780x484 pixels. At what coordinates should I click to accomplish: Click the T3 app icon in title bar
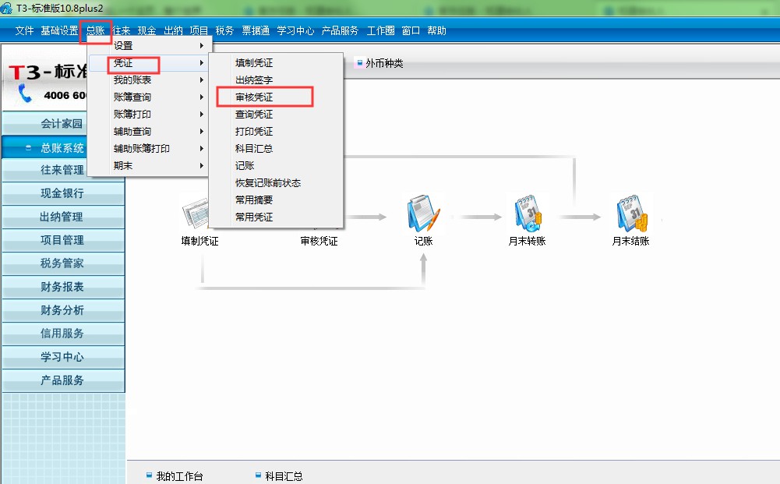[x=6, y=8]
